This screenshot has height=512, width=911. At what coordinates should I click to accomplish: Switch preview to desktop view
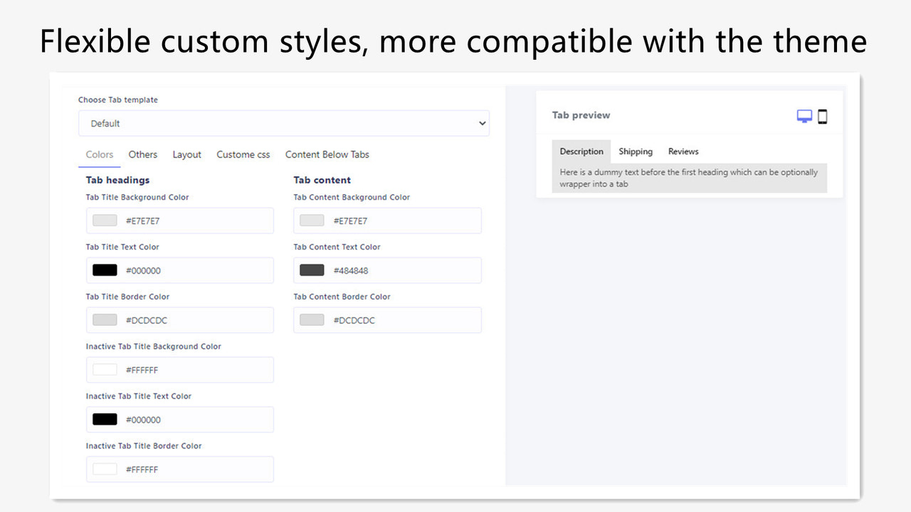804,114
